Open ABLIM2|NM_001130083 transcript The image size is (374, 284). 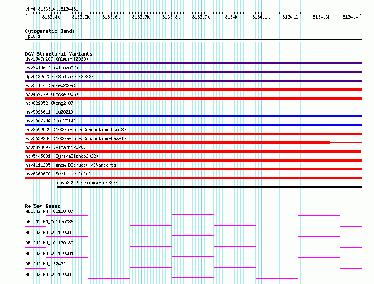click(x=49, y=232)
